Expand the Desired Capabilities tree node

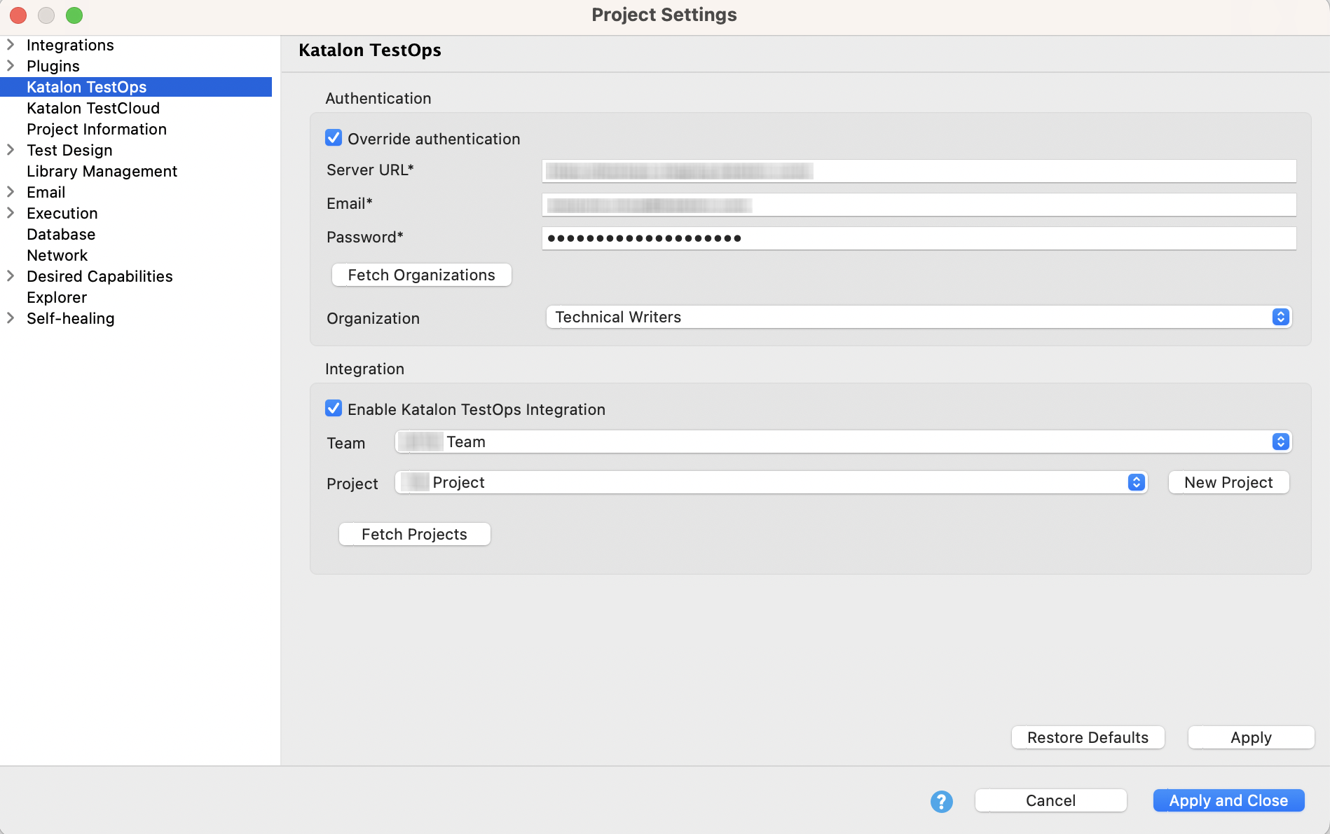coord(11,276)
